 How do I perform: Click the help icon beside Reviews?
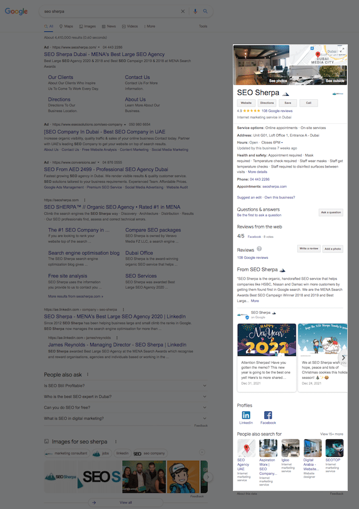click(x=259, y=249)
